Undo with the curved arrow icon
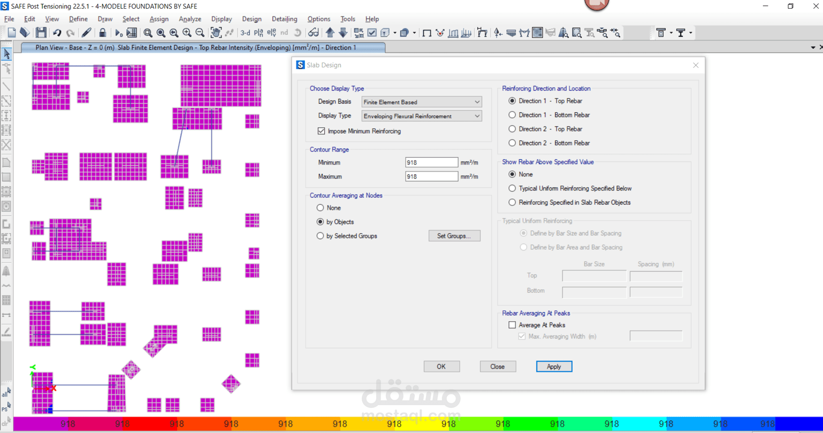 tap(57, 33)
